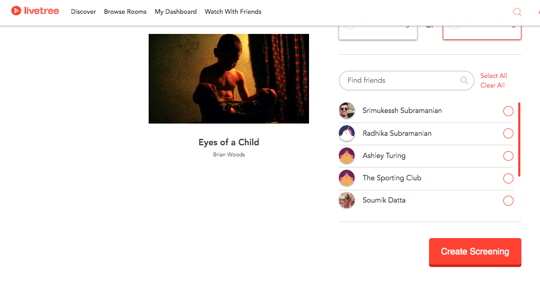Select Soumik Datta radio circle
Viewport: 540px width, 298px height.
click(x=508, y=200)
